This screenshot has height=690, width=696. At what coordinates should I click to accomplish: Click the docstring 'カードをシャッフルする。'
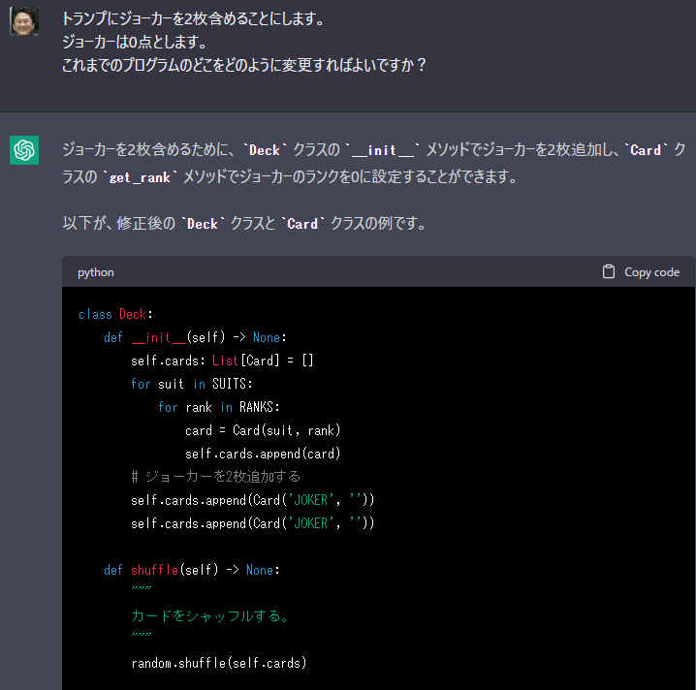pyautogui.click(x=211, y=616)
